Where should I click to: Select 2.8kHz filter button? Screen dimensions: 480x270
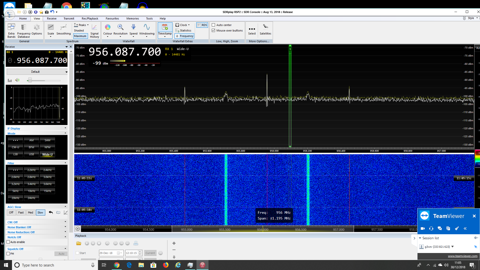pyautogui.click(x=31, y=177)
